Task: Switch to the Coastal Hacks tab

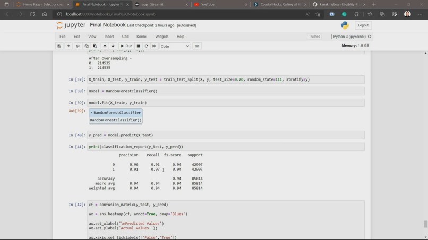Action: click(280, 4)
